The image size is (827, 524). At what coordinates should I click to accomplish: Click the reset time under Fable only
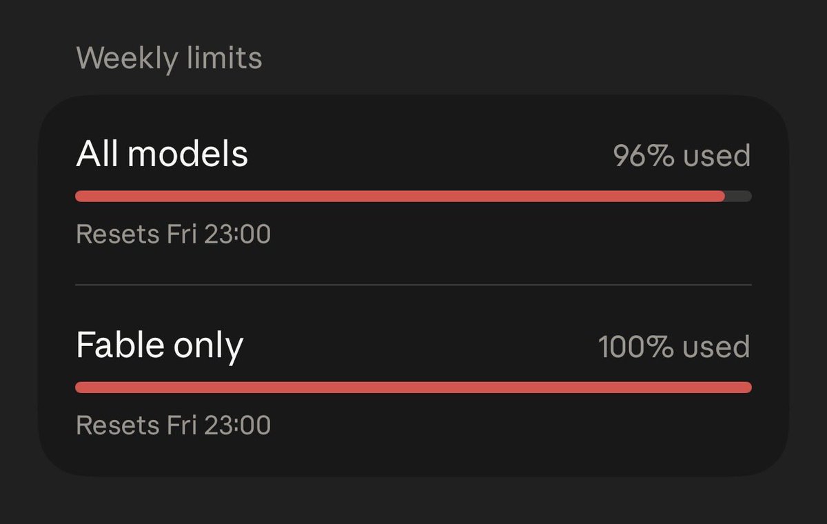(173, 425)
